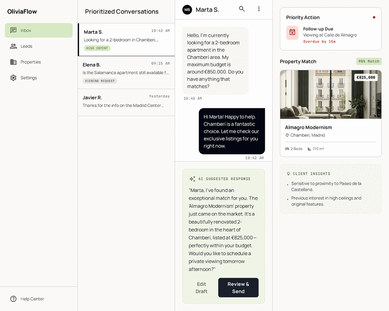Click the Settings gear icon

tap(13, 78)
